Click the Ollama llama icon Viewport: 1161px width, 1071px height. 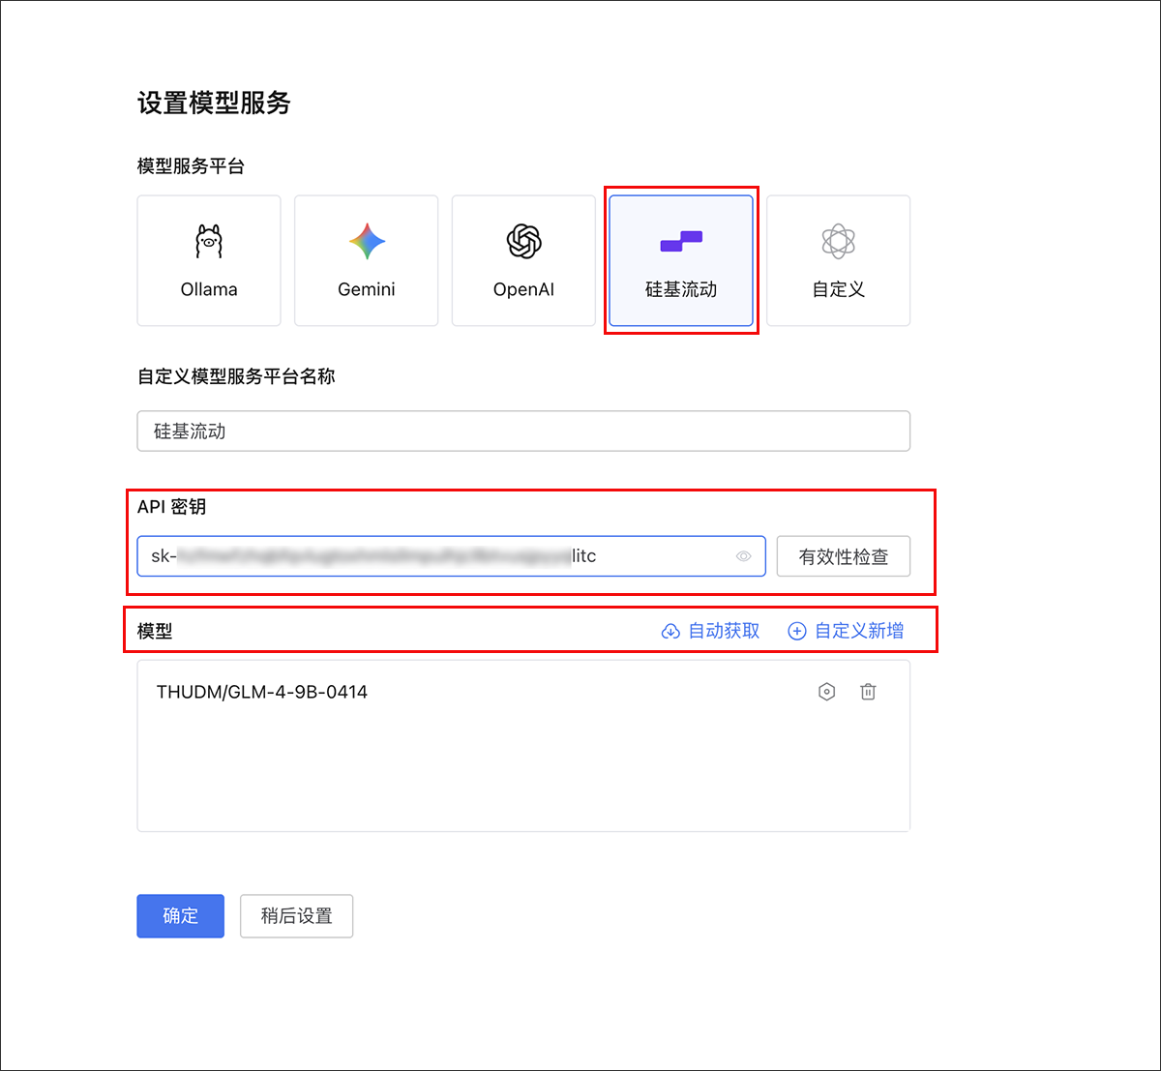(209, 241)
